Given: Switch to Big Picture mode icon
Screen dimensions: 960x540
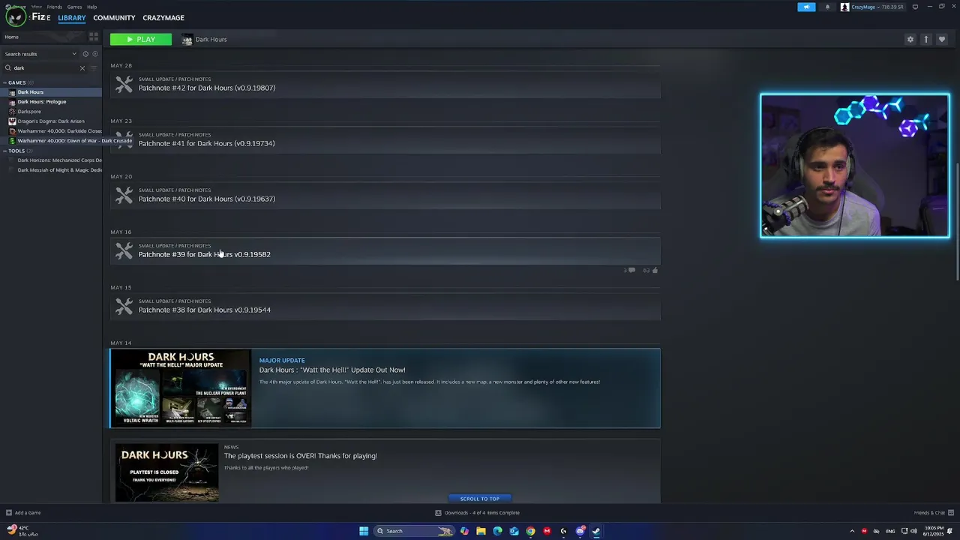Looking at the screenshot, I should pos(915,7).
